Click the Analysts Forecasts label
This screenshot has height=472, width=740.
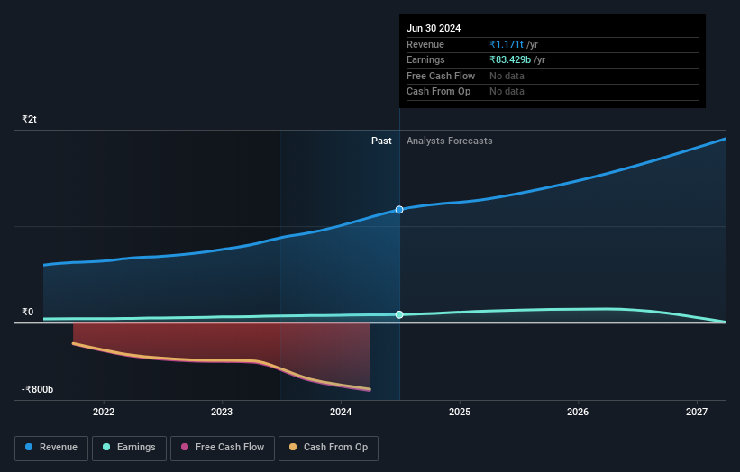click(449, 141)
